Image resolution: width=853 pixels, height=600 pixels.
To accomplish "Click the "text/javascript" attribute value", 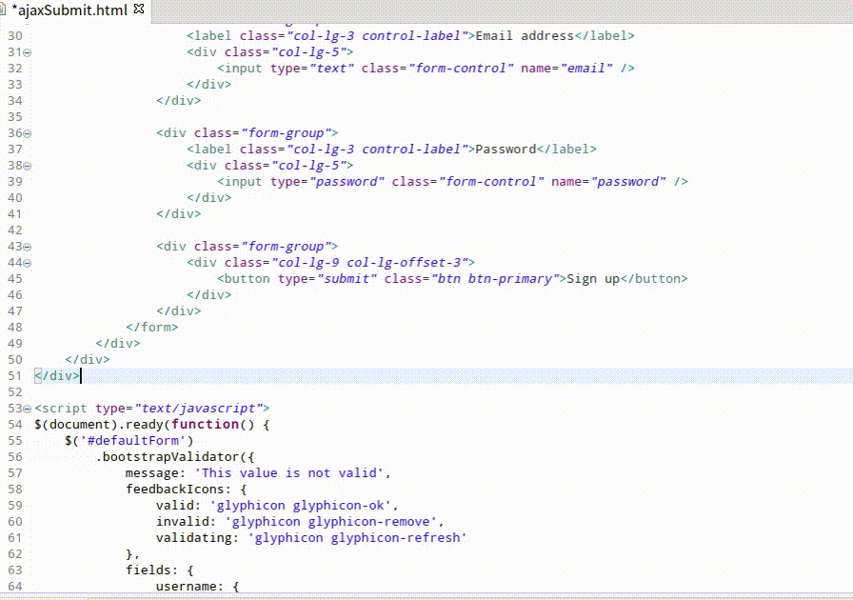I will coord(198,409).
